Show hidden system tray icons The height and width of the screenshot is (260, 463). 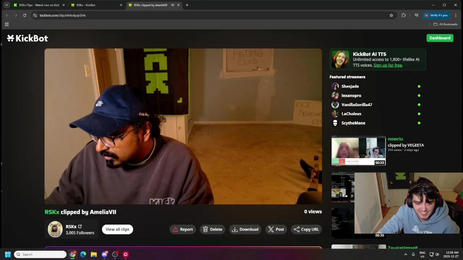click(x=405, y=255)
